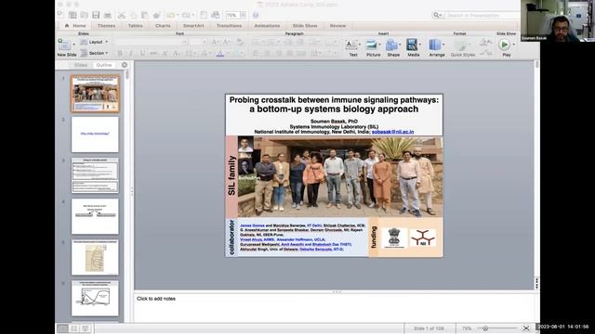The width and height of the screenshot is (595, 334).
Task: Switch to Normal view in status bar
Action: [x=62, y=328]
